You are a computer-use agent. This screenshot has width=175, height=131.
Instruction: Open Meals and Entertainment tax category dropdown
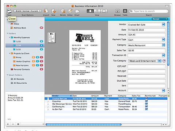(145, 61)
